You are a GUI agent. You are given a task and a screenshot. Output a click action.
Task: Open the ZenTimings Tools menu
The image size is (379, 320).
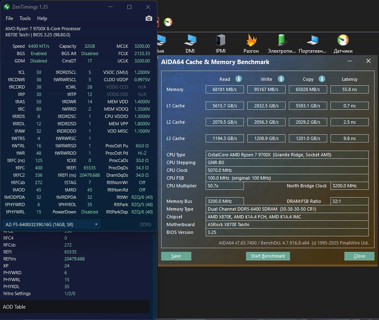coord(25,18)
